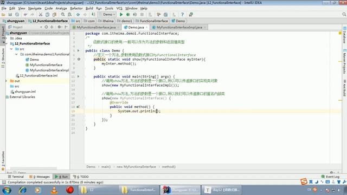Click the Debug bug icon
Image resolution: width=347 pixels, height=195 pixels.
pyautogui.click(x=128, y=15)
